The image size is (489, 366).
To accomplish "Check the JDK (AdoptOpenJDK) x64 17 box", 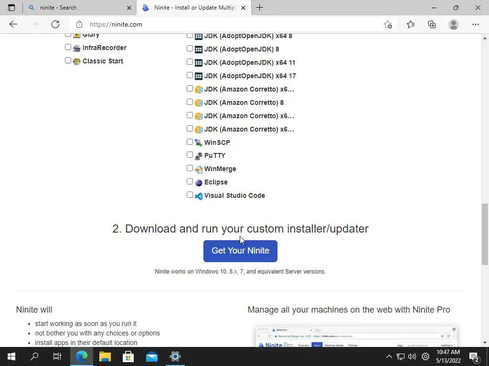I will (x=190, y=75).
